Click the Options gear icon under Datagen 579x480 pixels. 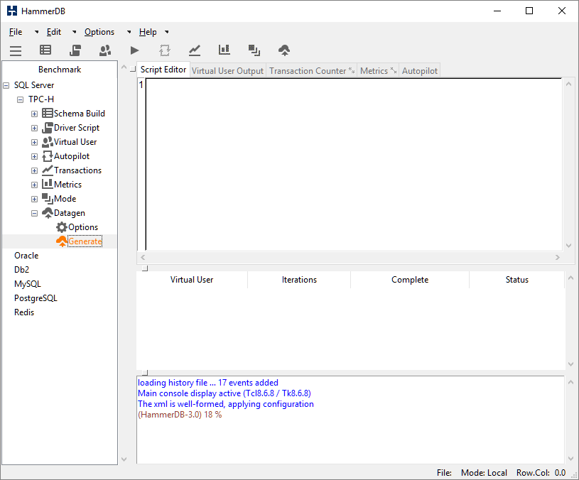(62, 227)
